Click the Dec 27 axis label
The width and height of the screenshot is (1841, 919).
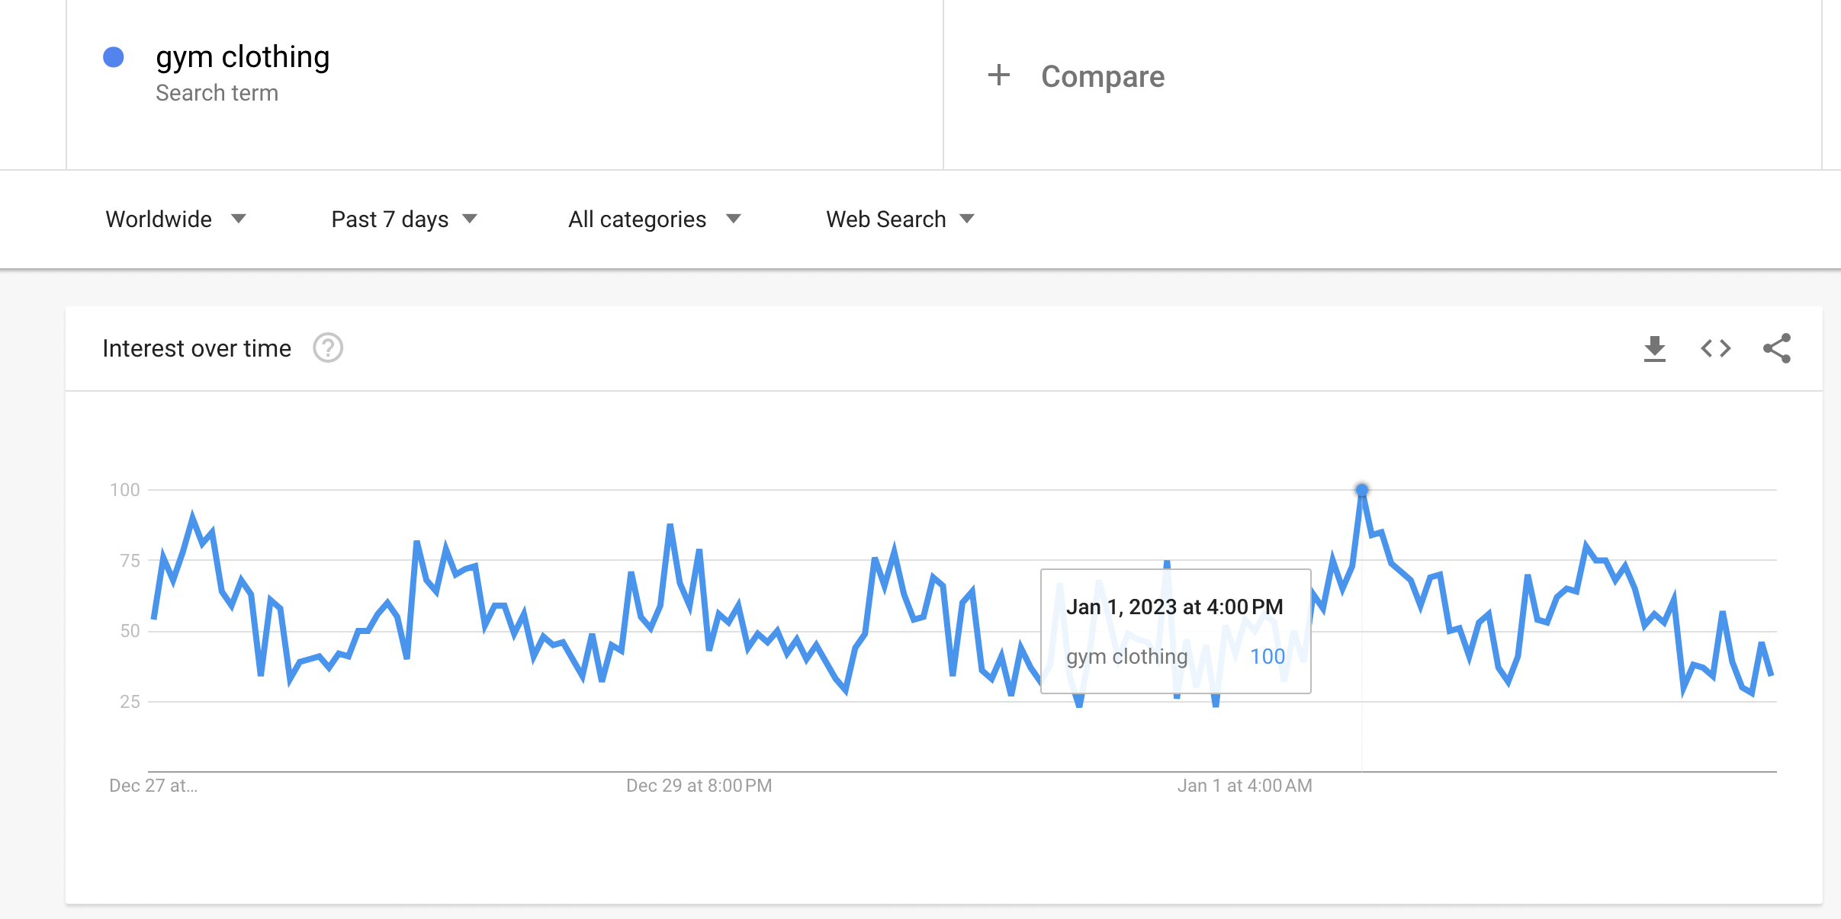click(x=153, y=786)
